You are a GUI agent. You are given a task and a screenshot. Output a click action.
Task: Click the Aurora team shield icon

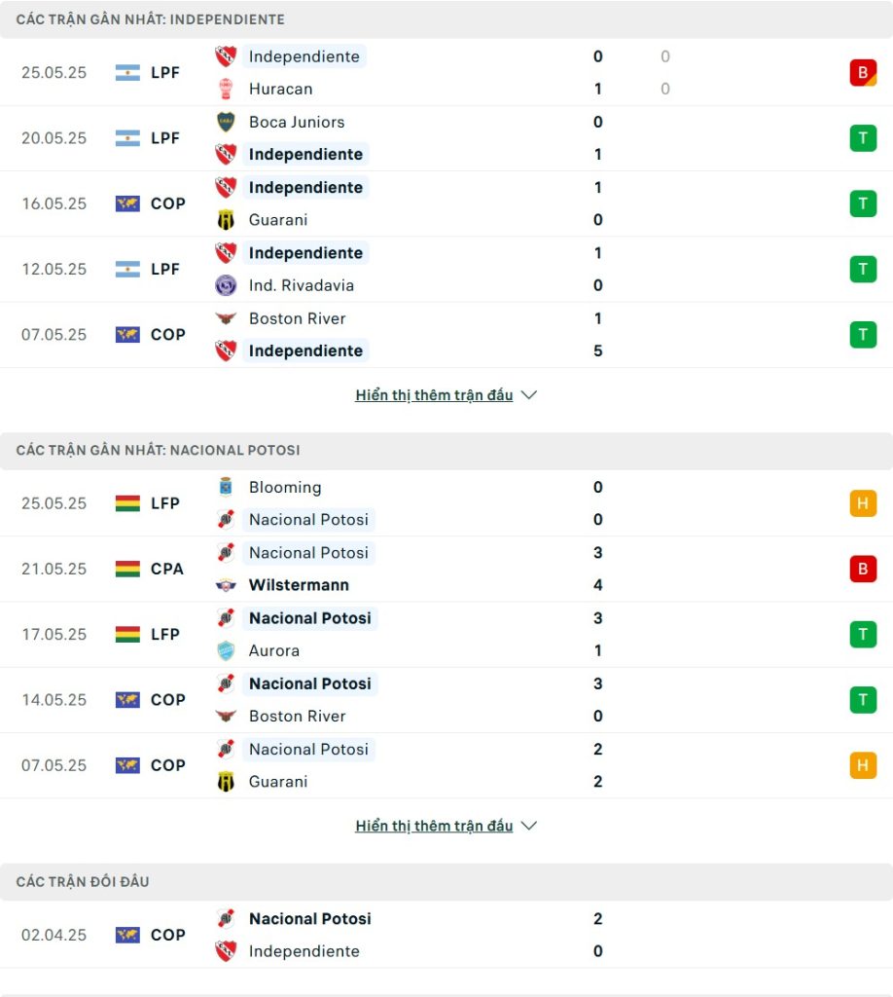tap(226, 650)
